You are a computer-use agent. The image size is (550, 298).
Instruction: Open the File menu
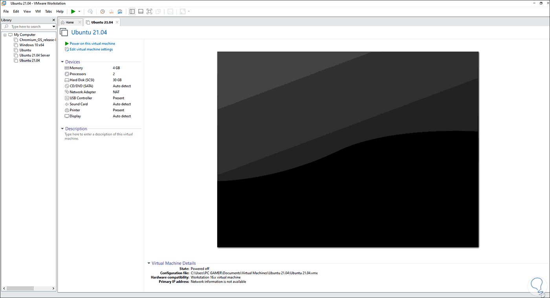pos(6,11)
